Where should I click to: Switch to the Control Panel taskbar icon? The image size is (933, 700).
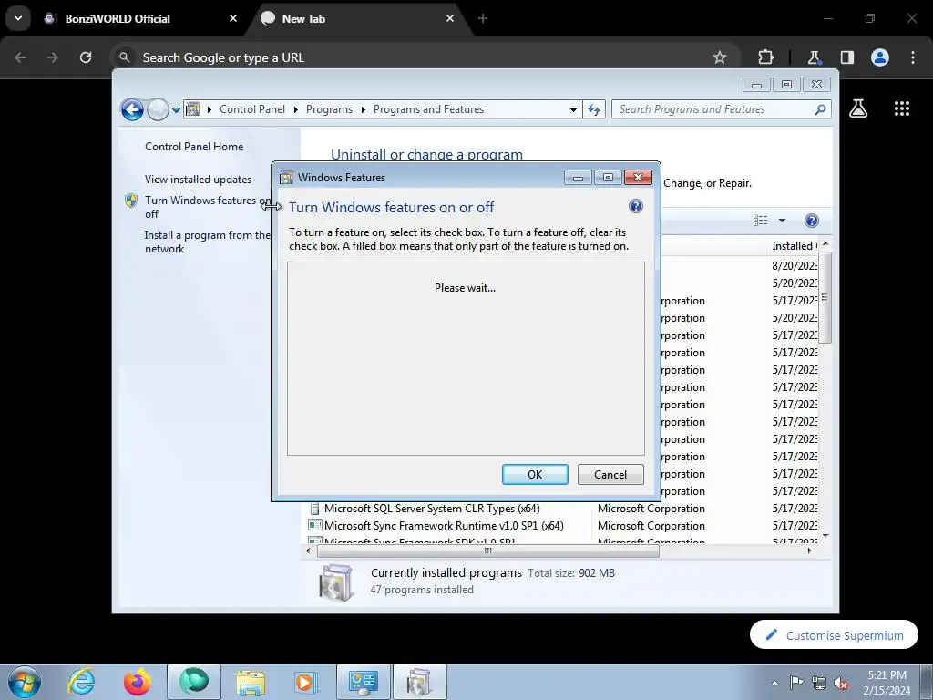point(364,682)
